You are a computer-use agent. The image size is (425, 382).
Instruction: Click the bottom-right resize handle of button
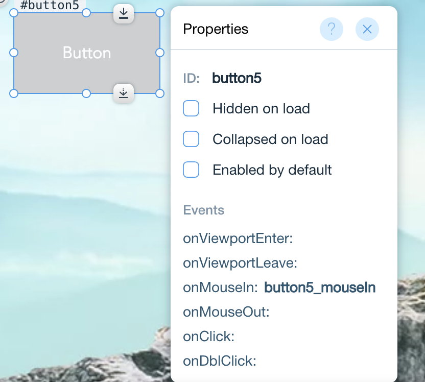160,93
